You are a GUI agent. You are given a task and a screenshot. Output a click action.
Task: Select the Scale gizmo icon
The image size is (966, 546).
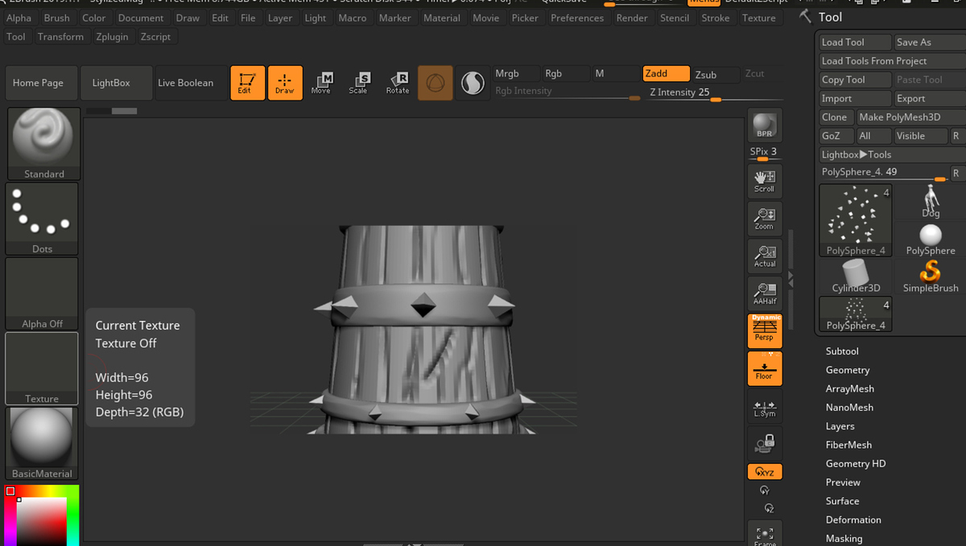[x=358, y=83]
